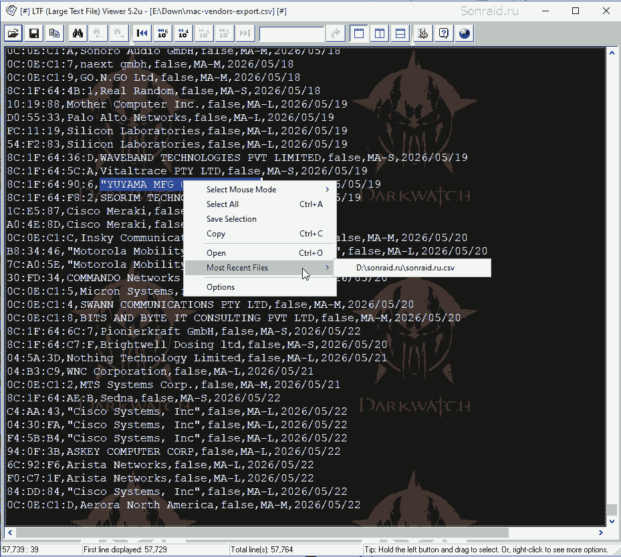Click the Total line(s) 57,764 status entry
Screen dimensions: 621x557
point(262,550)
